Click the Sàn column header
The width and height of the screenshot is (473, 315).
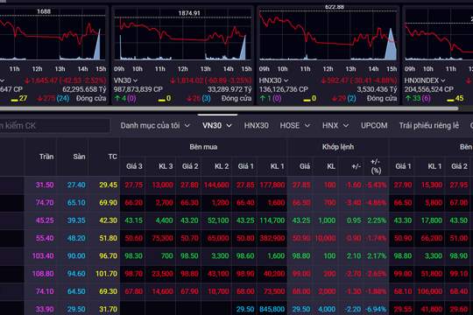(79, 157)
